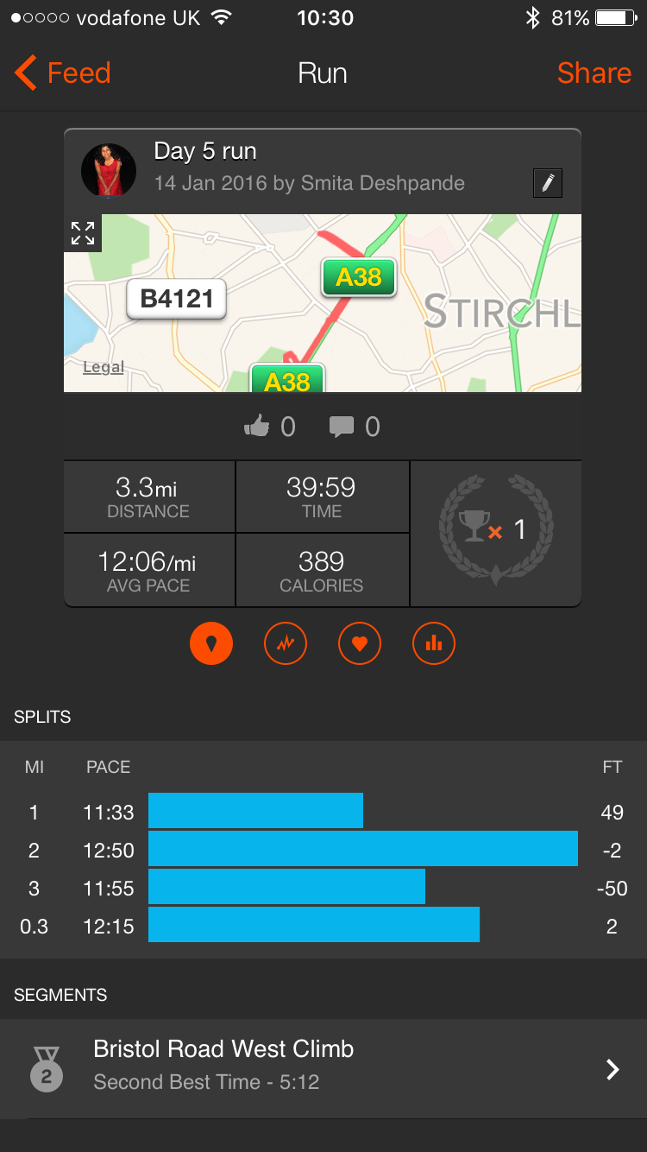647x1152 pixels.
Task: Expand the map to fullscreen
Action: (83, 232)
